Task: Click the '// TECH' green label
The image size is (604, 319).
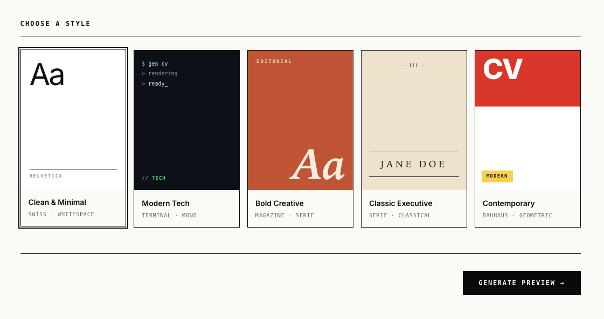Action: click(154, 178)
